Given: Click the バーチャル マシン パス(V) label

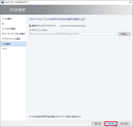Looking at the screenshot, I should tap(38, 30).
